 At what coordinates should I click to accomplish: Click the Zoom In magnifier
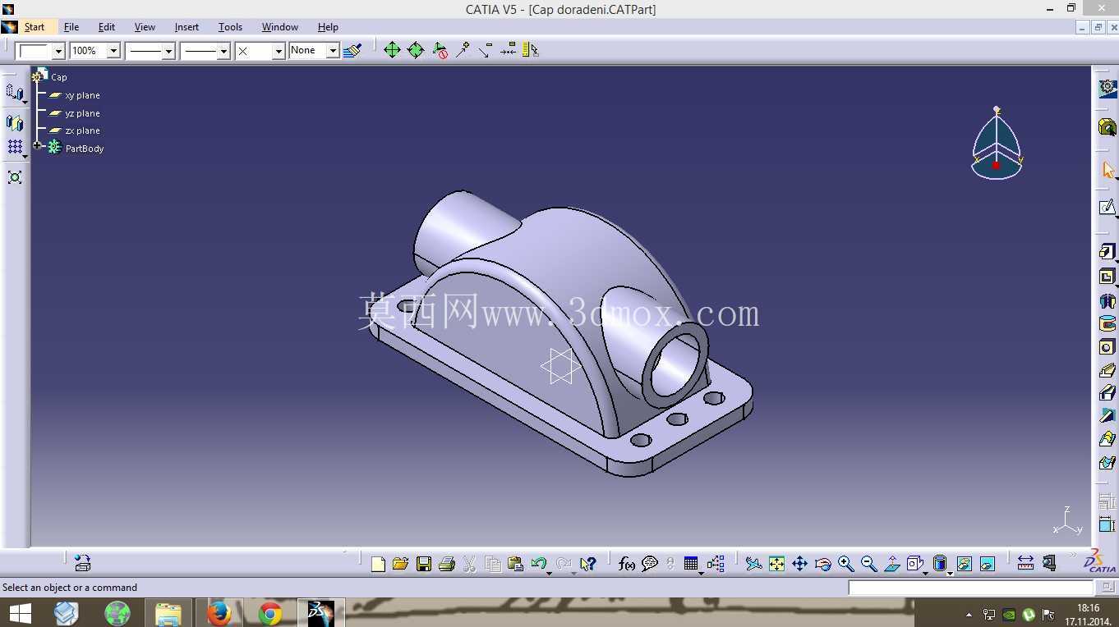pos(845,564)
